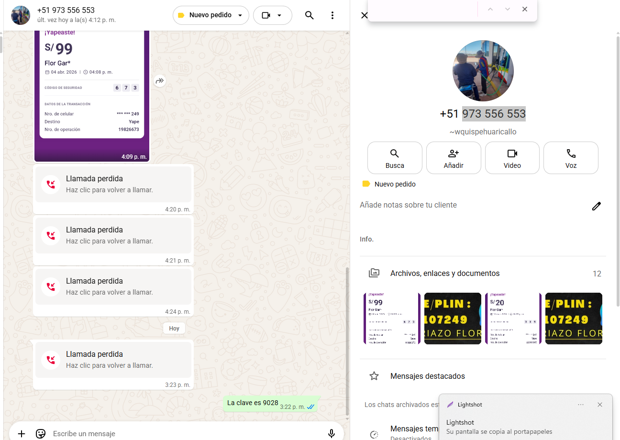Screen dimensions: 620x440
Task: Click the forward arrow beside Yape receipt
Action: (160, 81)
